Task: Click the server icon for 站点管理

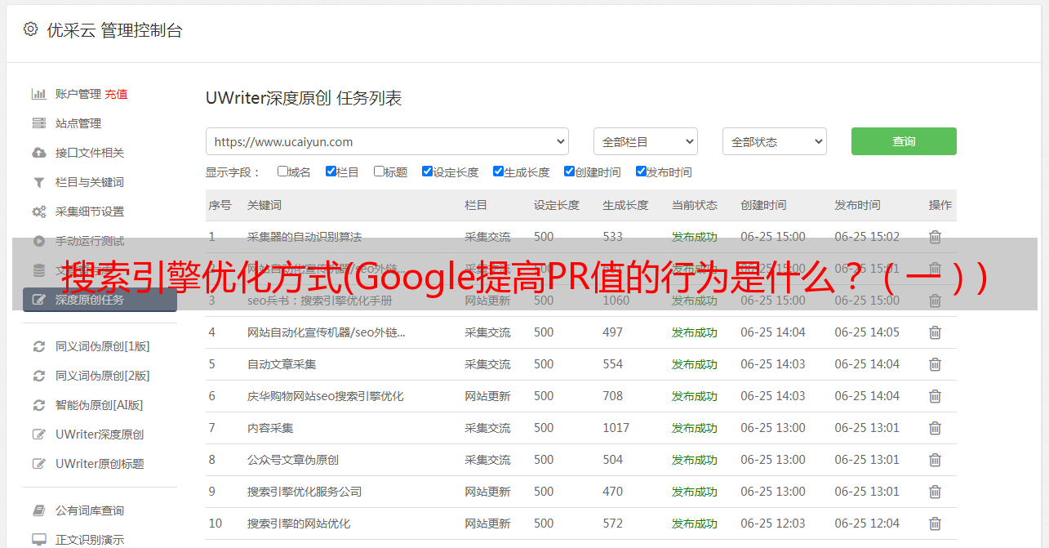Action: (38, 123)
